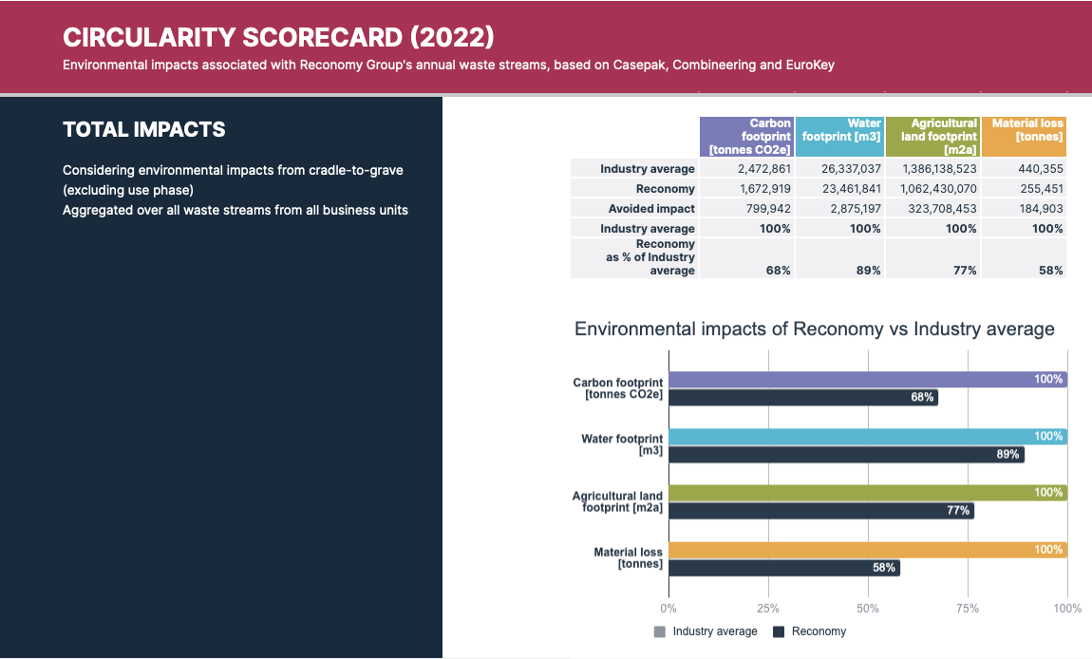Select the cell with value 799,942
Screen dimensions: 1092x659
(746, 208)
